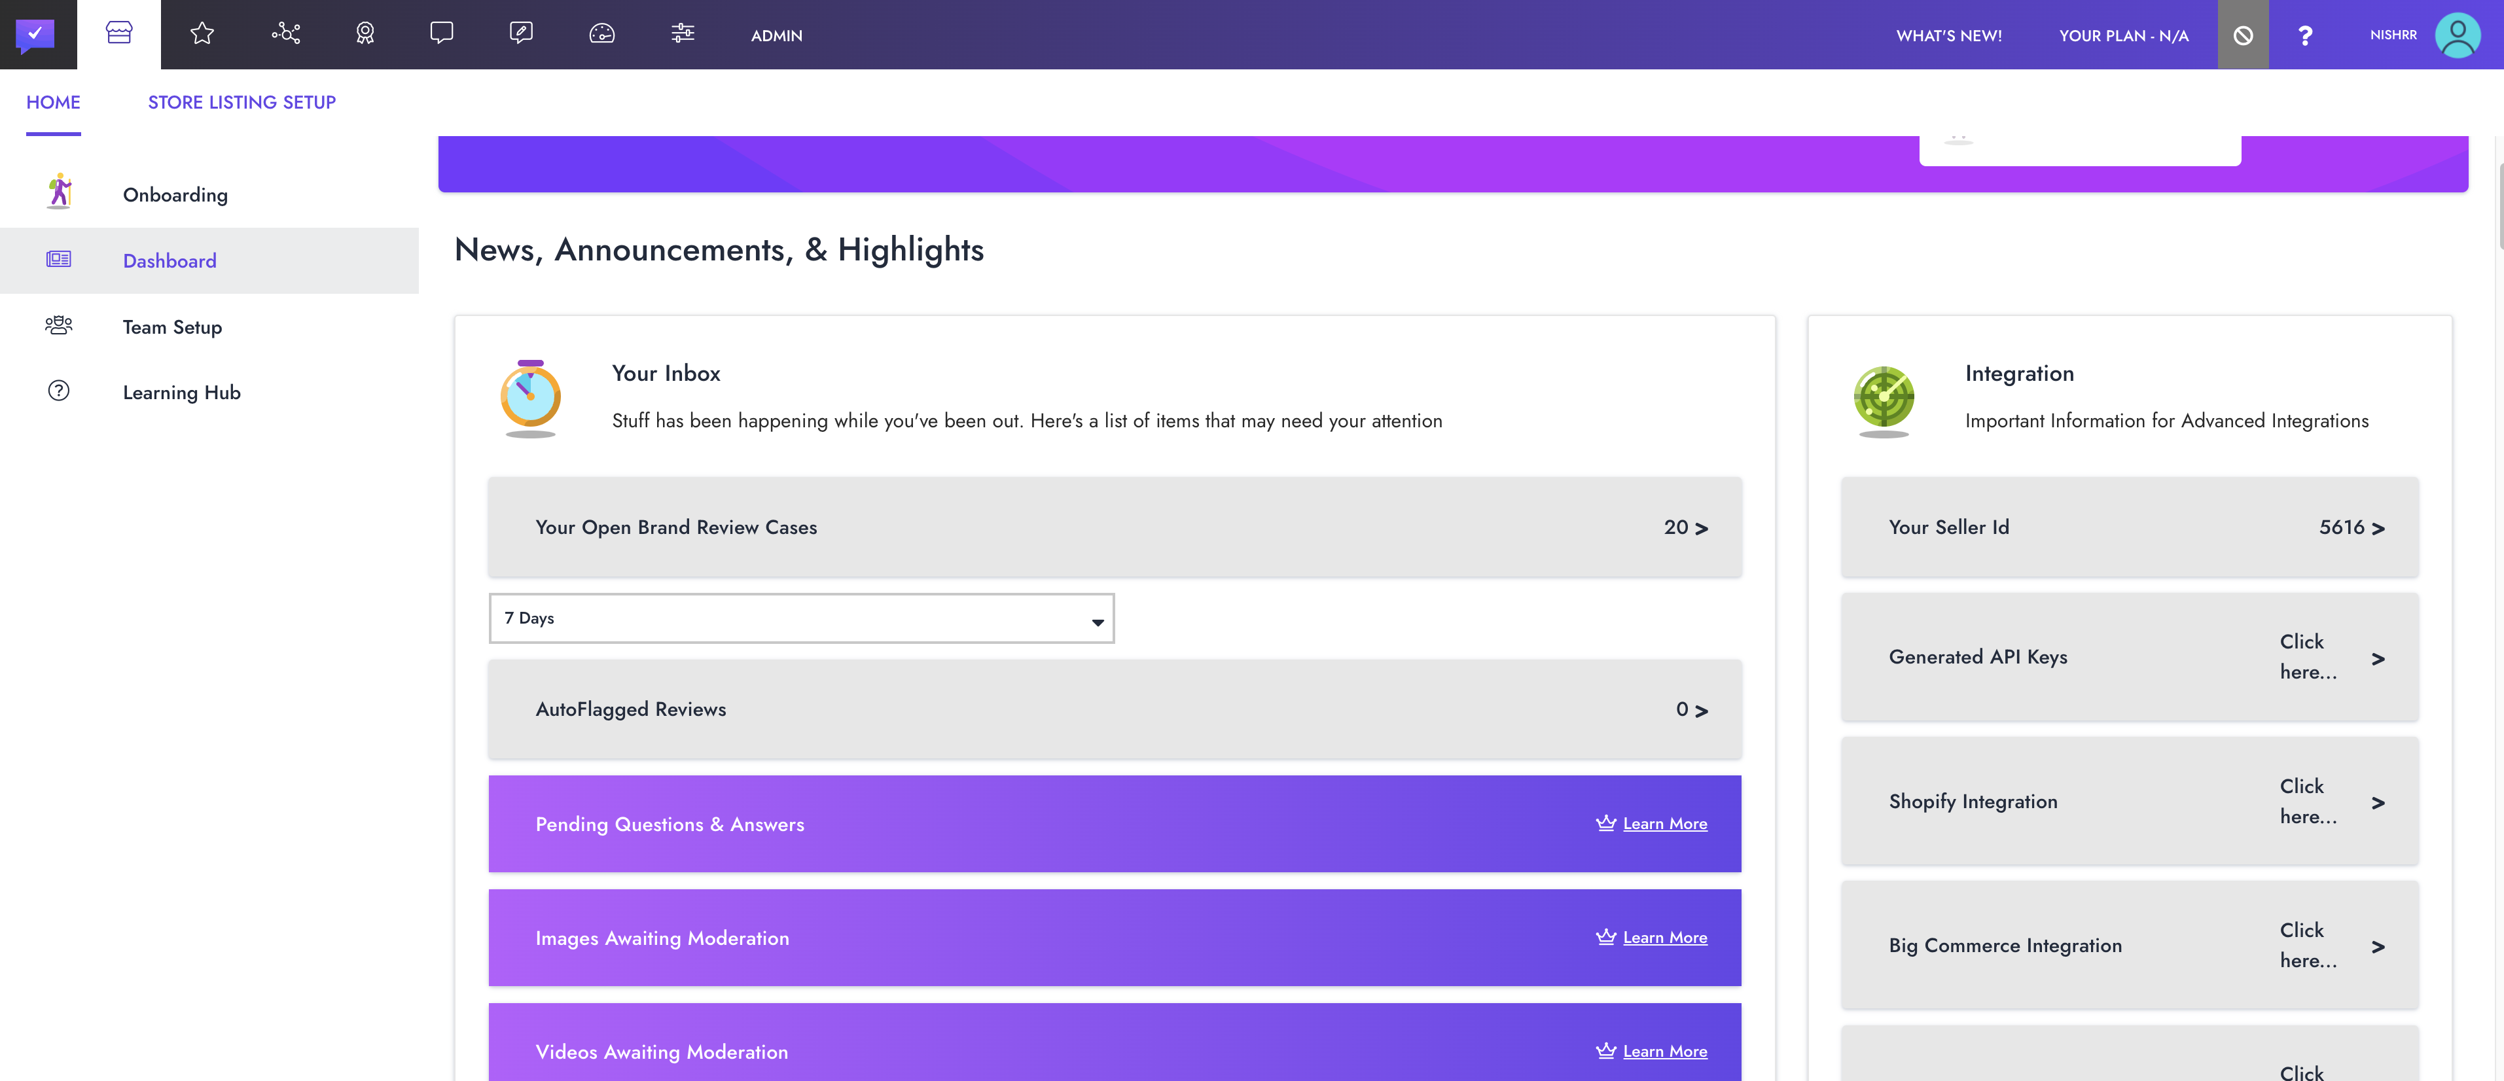Click the Your Open Brand Review Cases label
The width and height of the screenshot is (2504, 1081).
[x=675, y=527]
